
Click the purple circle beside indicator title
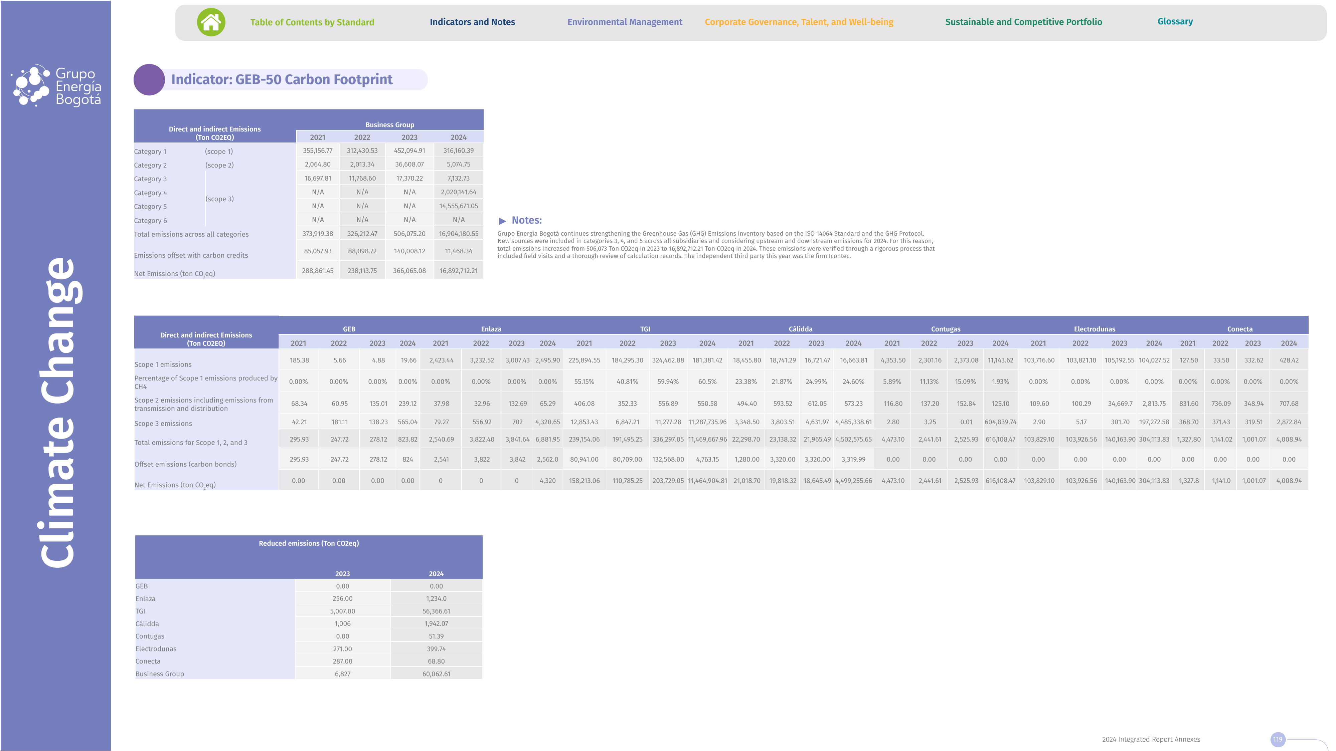coord(149,79)
